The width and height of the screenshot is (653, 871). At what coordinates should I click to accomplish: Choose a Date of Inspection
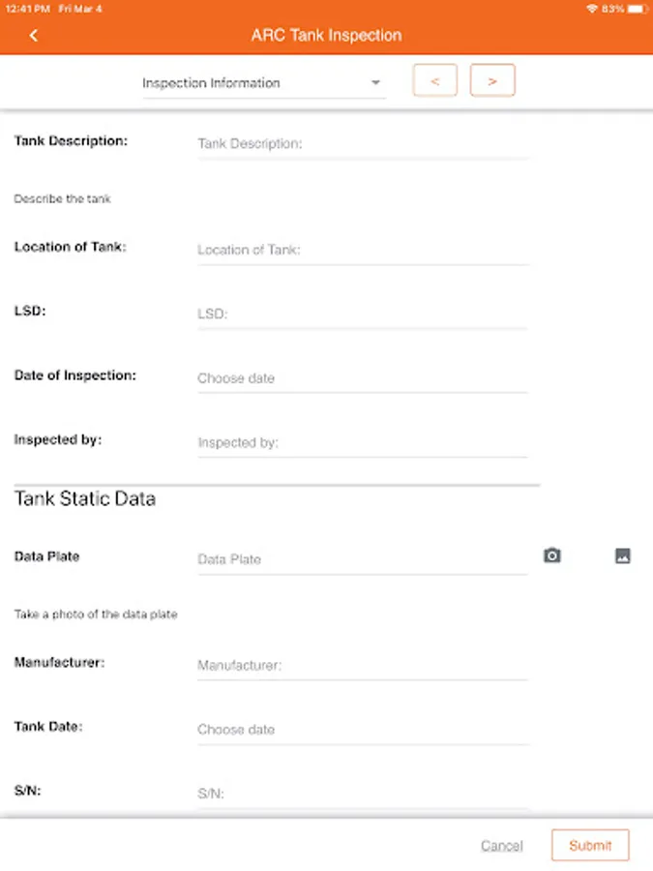(363, 378)
